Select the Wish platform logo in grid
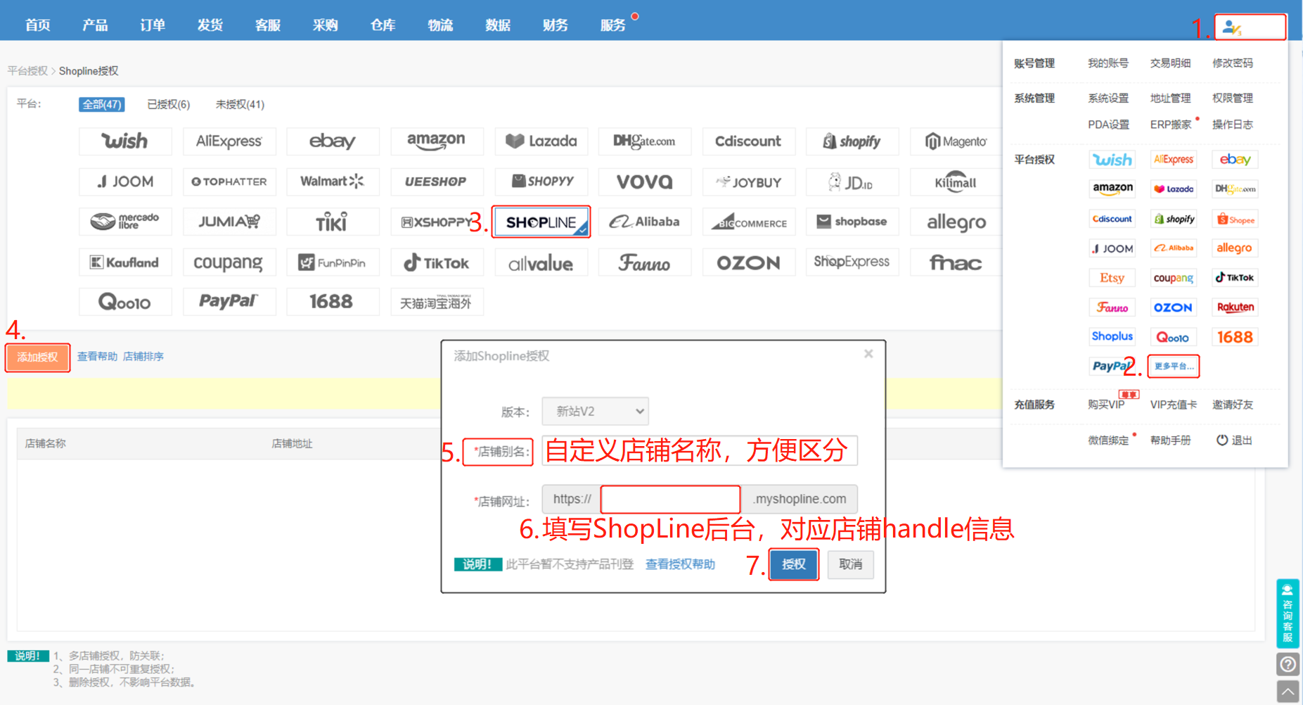 pos(125,141)
